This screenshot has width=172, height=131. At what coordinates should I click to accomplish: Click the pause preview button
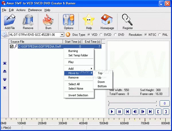pyautogui.click(x=120, y=112)
